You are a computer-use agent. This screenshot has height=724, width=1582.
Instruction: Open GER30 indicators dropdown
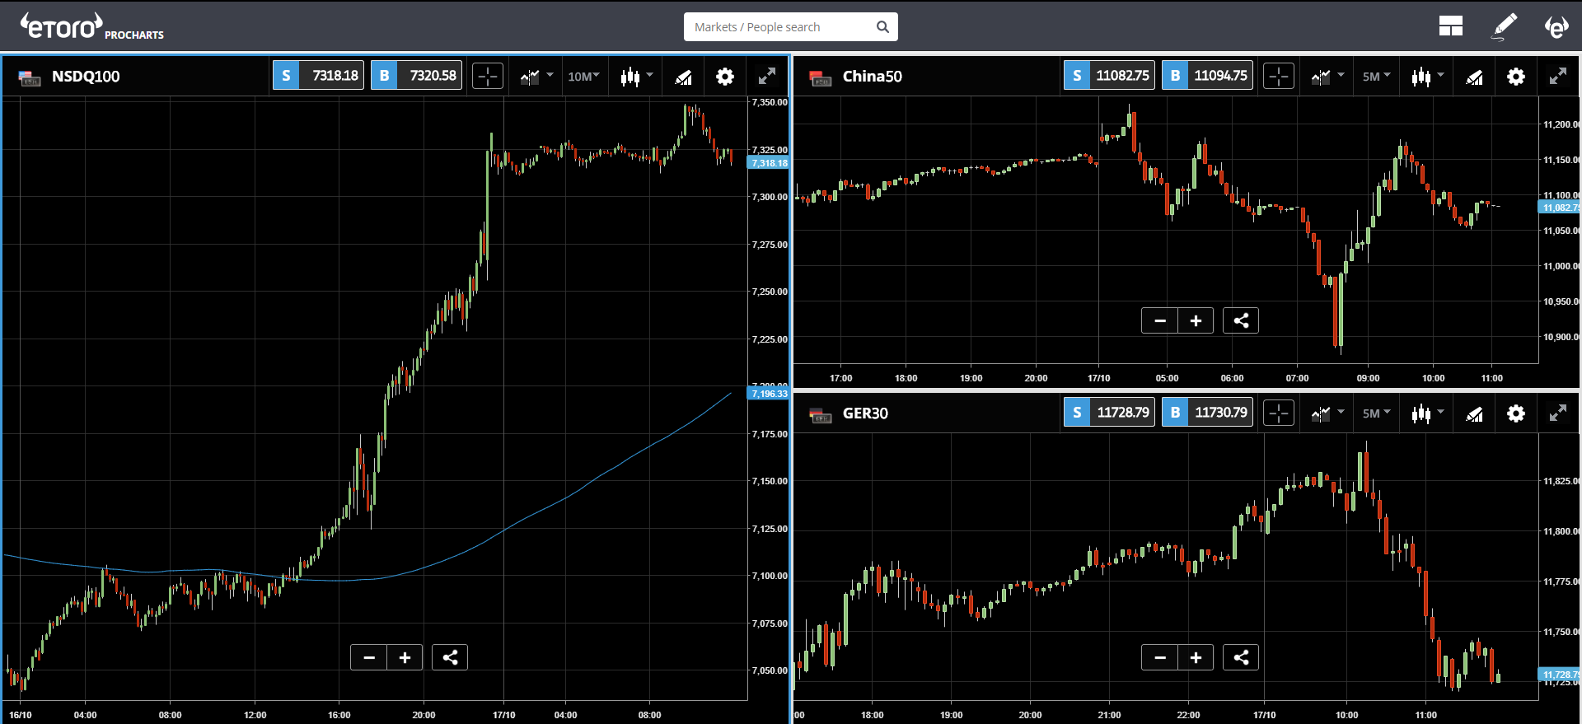click(1327, 413)
